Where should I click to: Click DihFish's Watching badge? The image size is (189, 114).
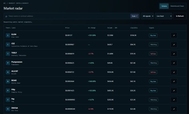153,109
